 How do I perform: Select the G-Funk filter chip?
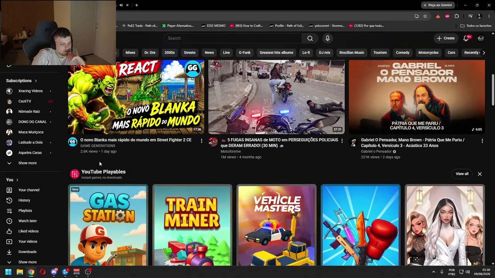click(x=244, y=53)
